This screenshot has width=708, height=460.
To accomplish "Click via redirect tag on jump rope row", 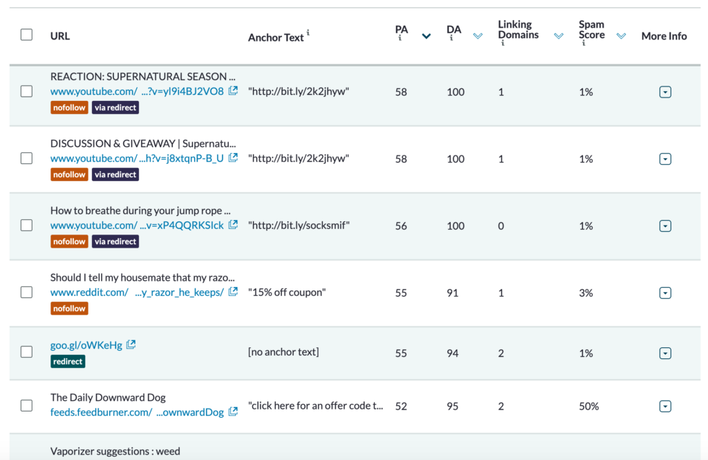I will point(115,241).
